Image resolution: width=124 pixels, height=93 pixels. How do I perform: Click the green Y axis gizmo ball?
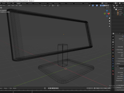tap(105, 14)
